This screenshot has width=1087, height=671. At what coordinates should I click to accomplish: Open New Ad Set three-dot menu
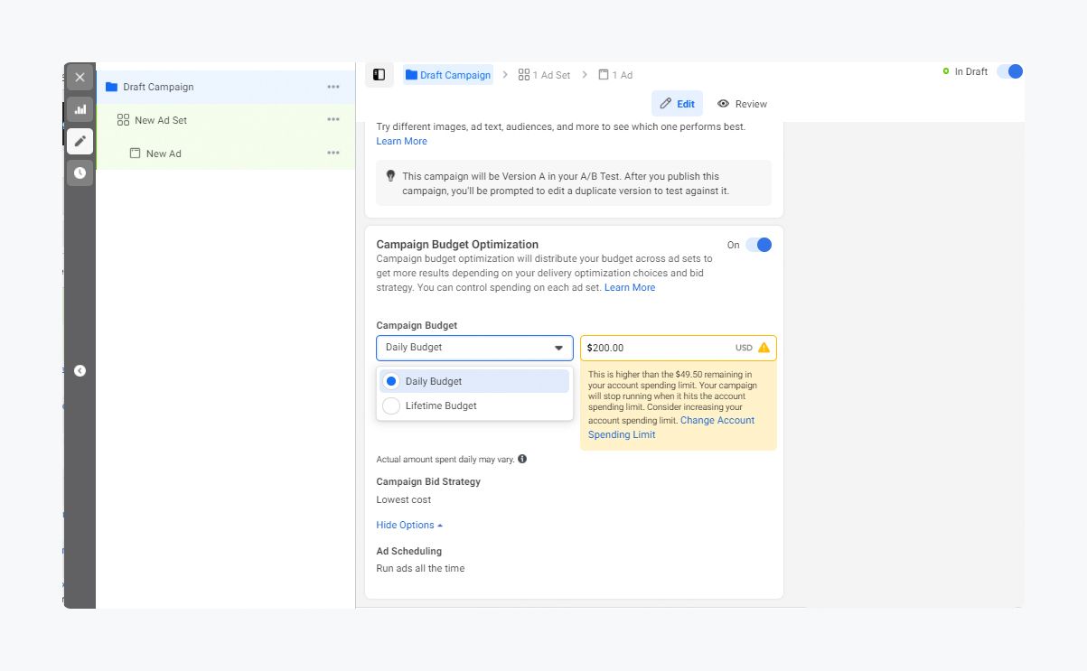333,120
